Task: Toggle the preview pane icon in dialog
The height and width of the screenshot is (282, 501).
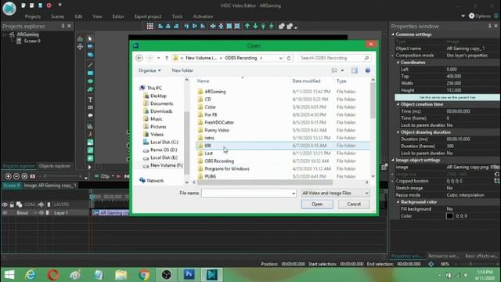Action: [x=355, y=70]
